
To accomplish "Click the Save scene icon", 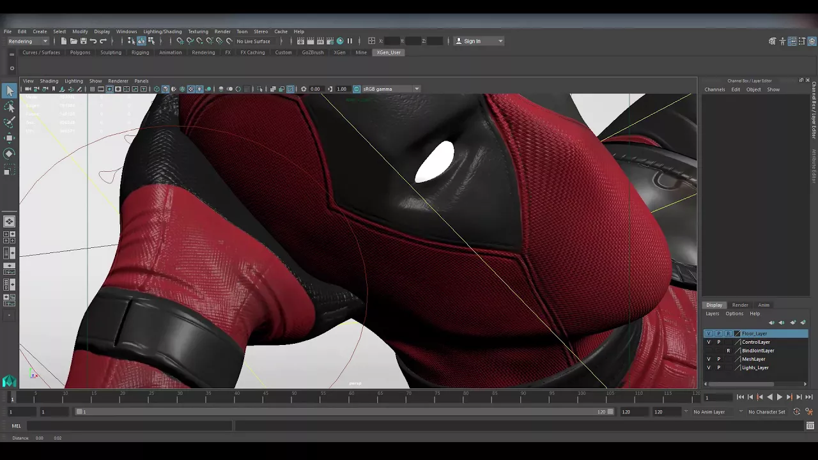I will click(x=83, y=41).
